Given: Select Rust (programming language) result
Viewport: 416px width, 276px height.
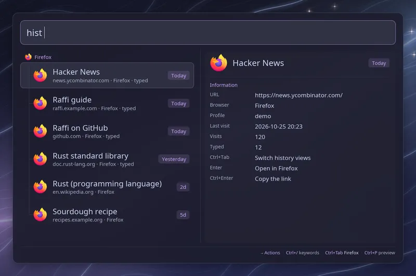Looking at the screenshot, I should [x=107, y=187].
